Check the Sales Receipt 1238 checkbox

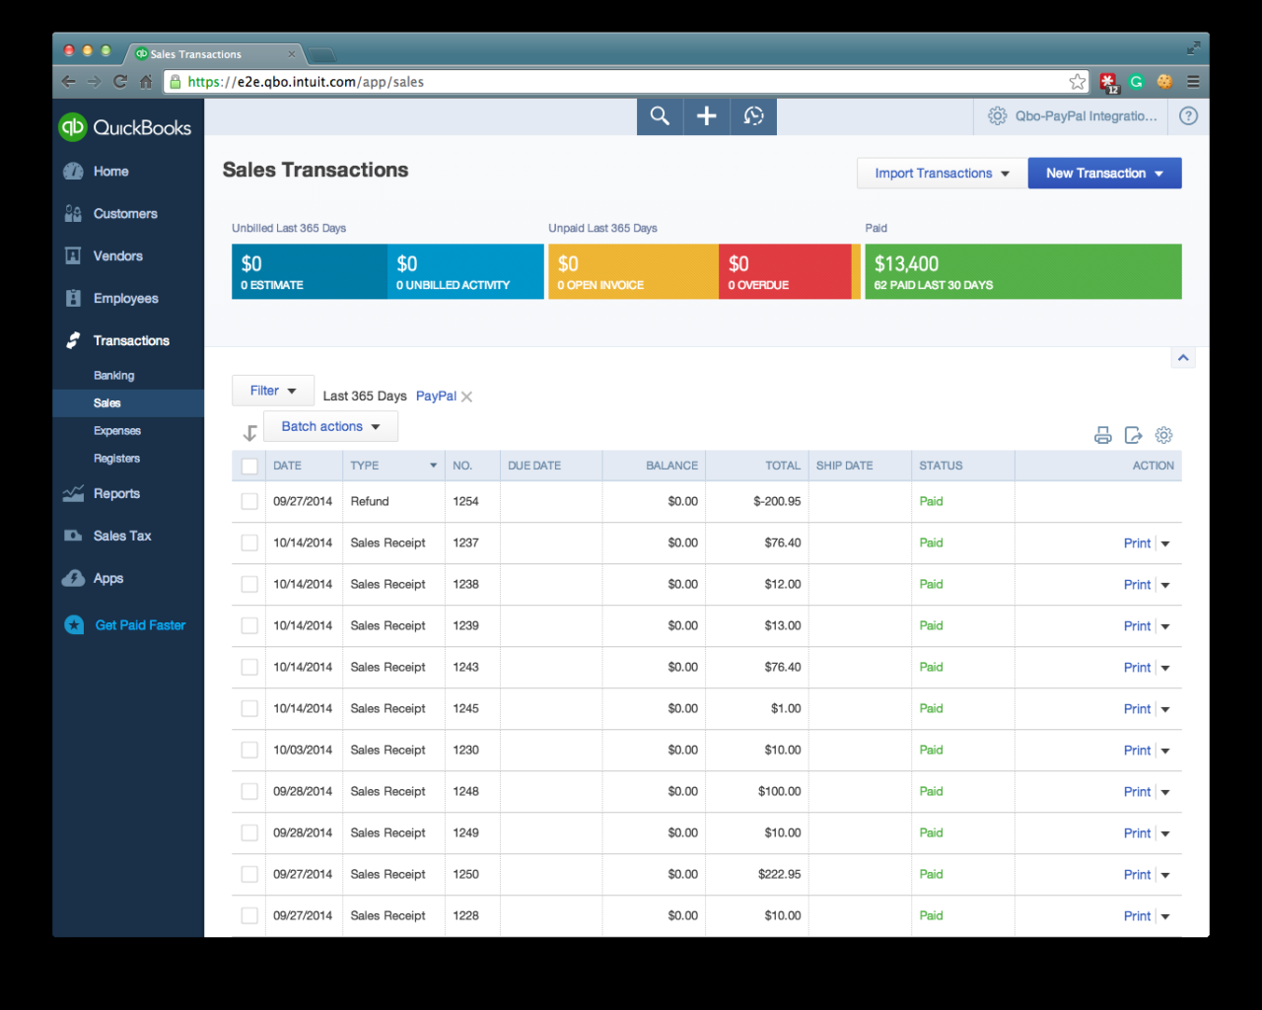click(x=249, y=585)
